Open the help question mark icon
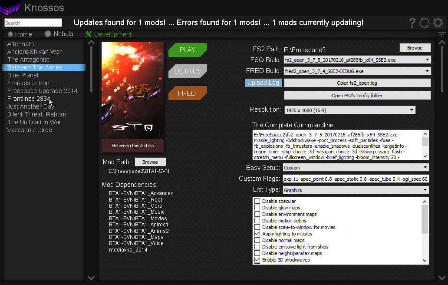This screenshot has height=285, width=448. click(412, 23)
